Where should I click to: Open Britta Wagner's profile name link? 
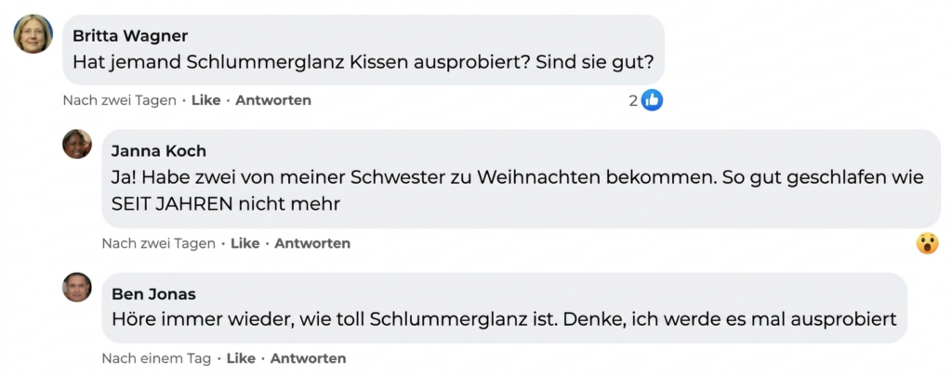coord(130,36)
